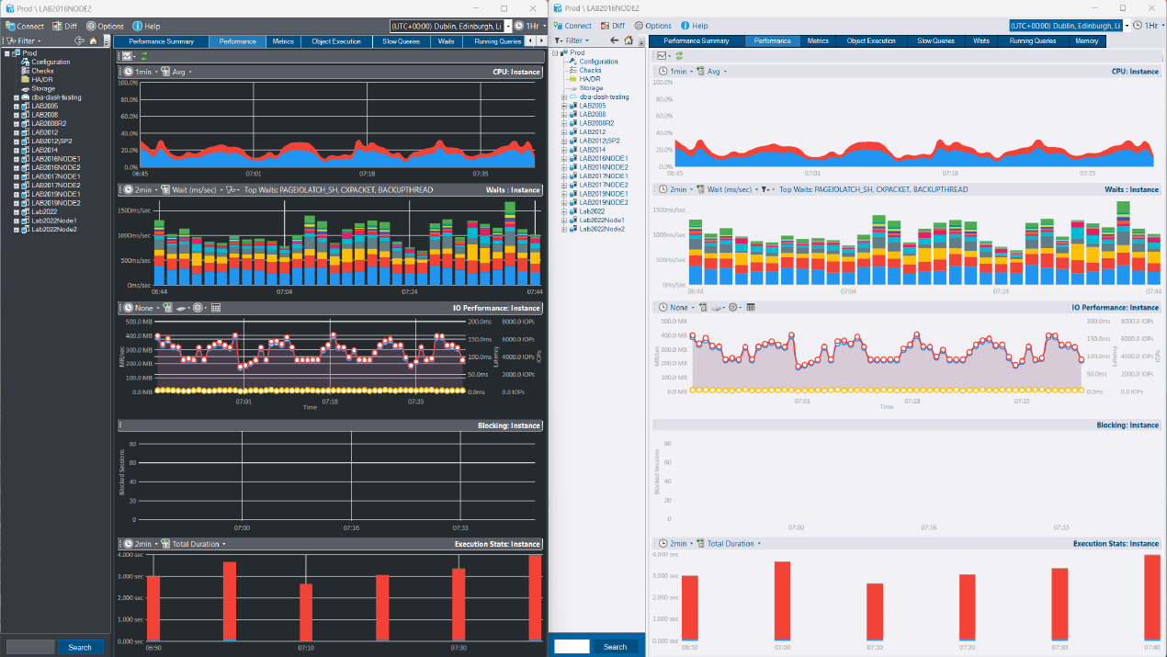
Task: Click the search text field in dark window
Action: 30,647
